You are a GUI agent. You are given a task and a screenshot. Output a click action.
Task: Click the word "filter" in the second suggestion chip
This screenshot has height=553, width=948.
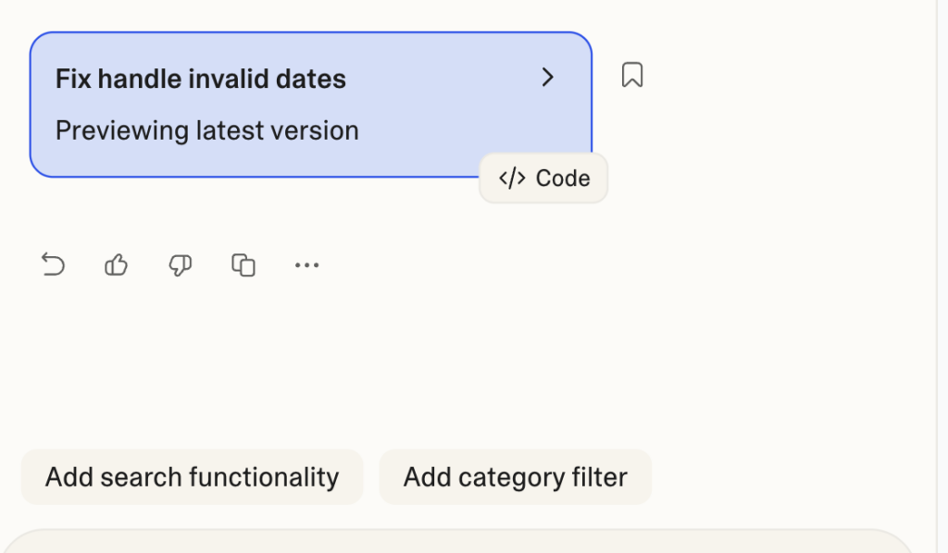pos(602,477)
